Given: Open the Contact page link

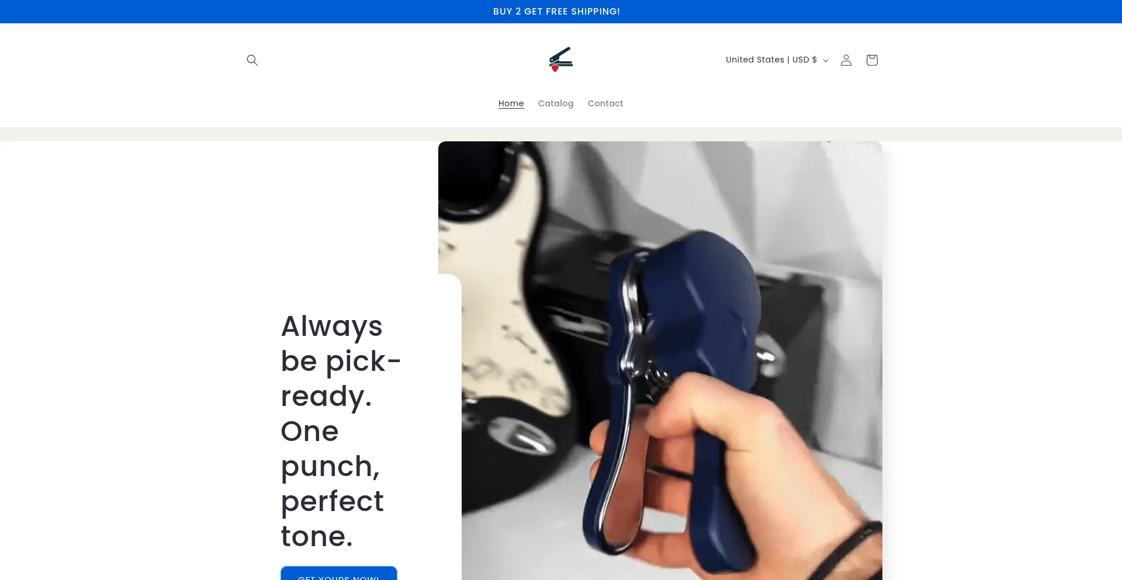Looking at the screenshot, I should (x=605, y=103).
